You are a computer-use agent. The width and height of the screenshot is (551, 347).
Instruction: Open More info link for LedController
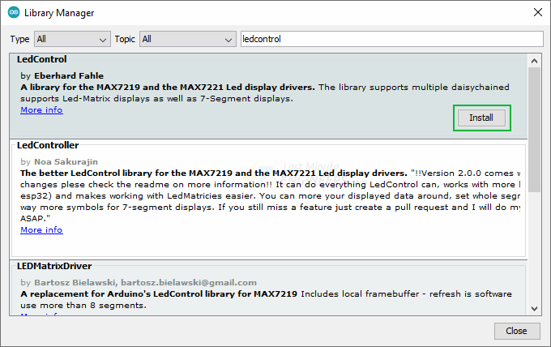[x=41, y=230]
